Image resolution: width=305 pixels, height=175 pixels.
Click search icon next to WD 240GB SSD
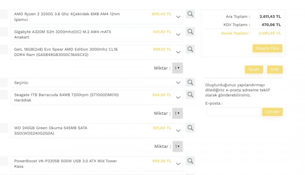point(190,128)
